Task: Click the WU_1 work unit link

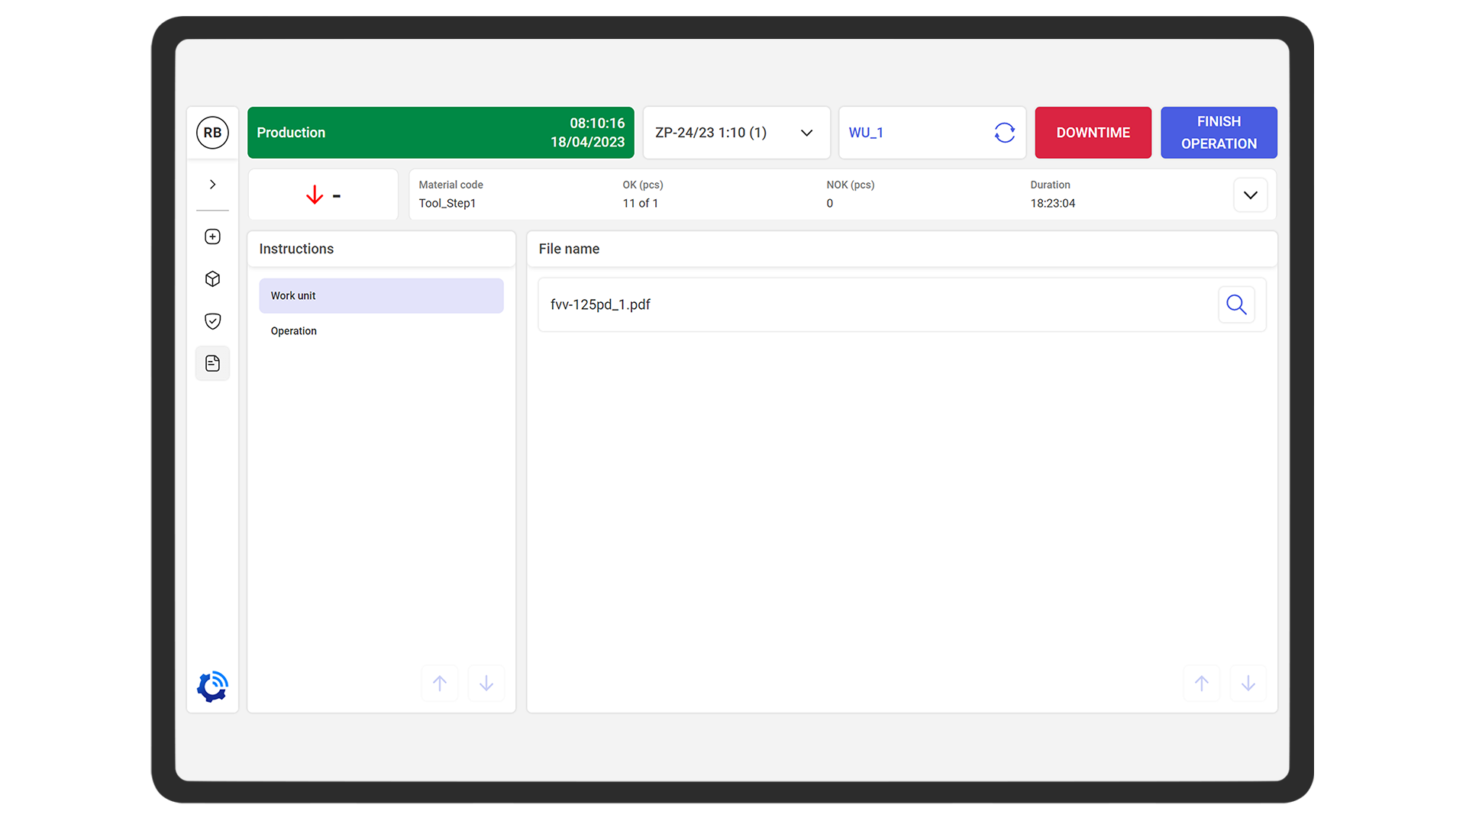Action: point(866,133)
